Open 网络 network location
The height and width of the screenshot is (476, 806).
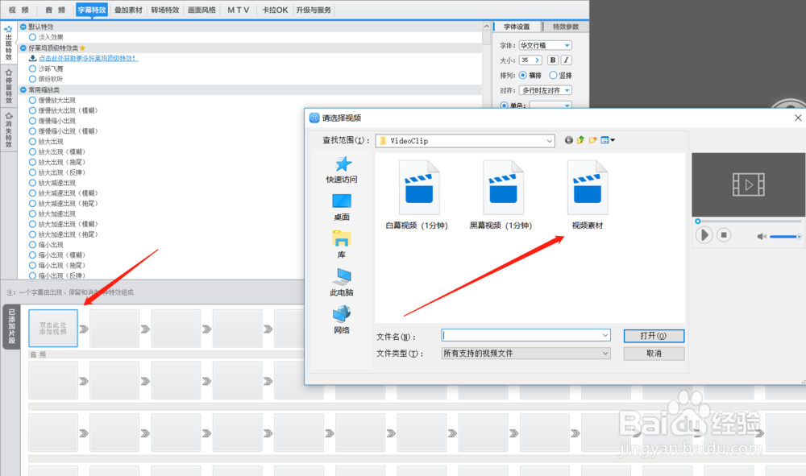coord(341,320)
